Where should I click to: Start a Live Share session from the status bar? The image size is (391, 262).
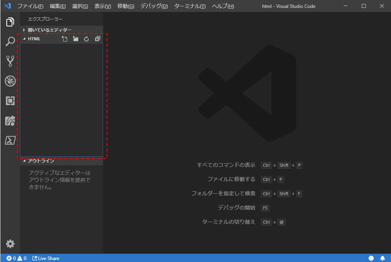coord(46,258)
